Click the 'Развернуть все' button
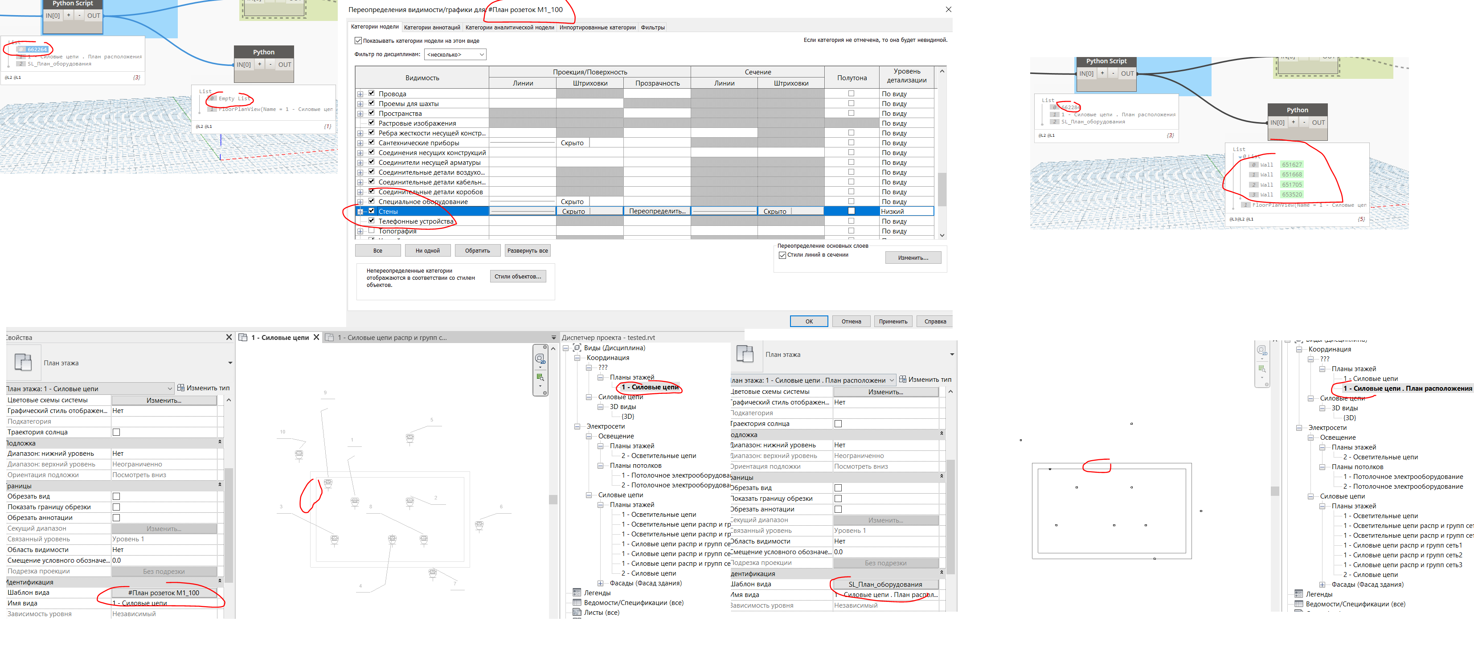 pyautogui.click(x=527, y=251)
